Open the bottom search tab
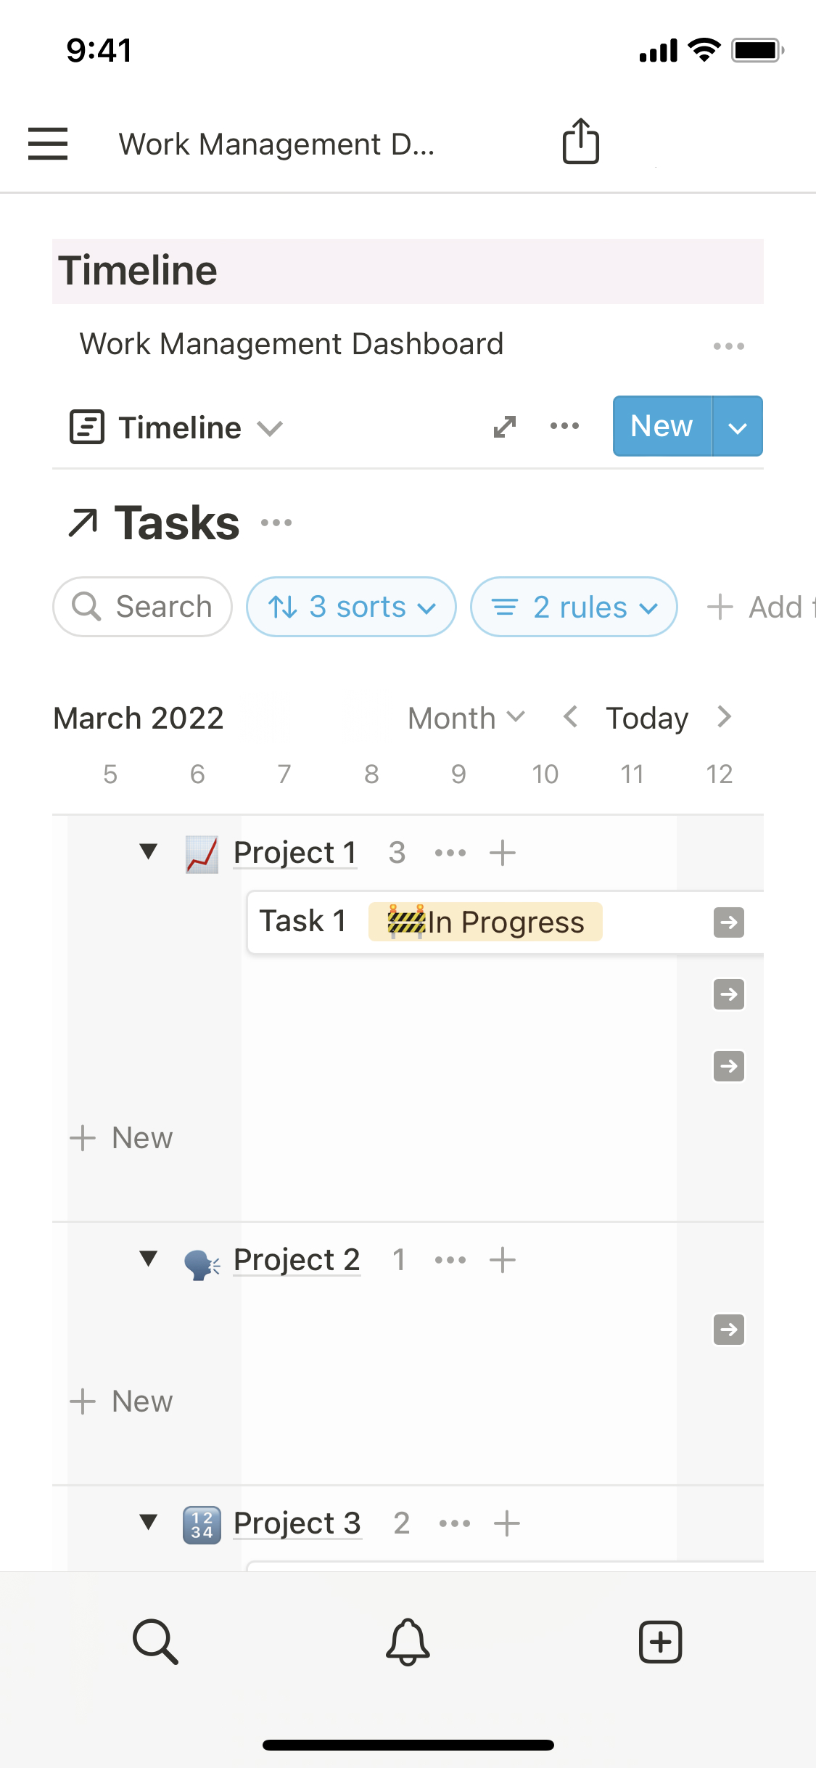Viewport: 816px width, 1768px height. point(155,1642)
